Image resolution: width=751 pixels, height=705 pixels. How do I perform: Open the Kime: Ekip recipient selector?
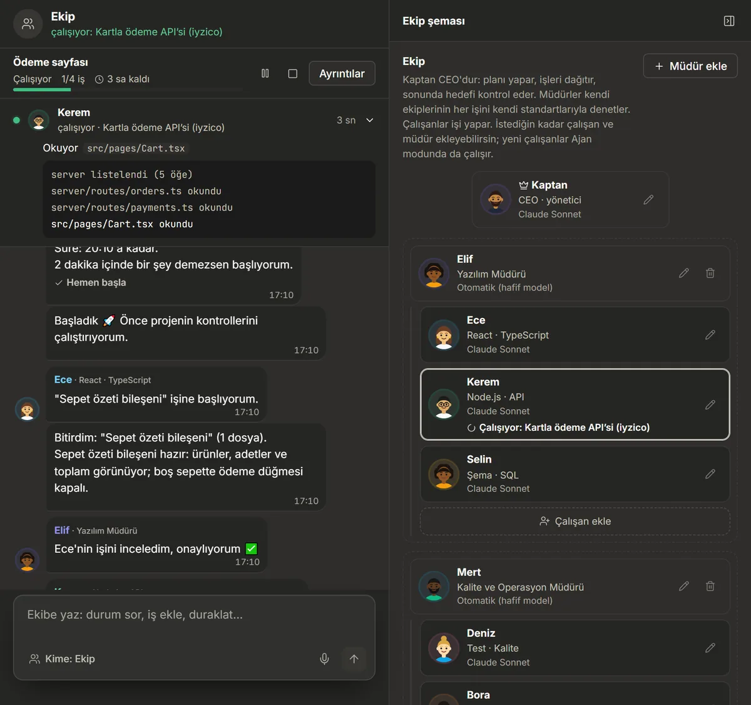(62, 659)
